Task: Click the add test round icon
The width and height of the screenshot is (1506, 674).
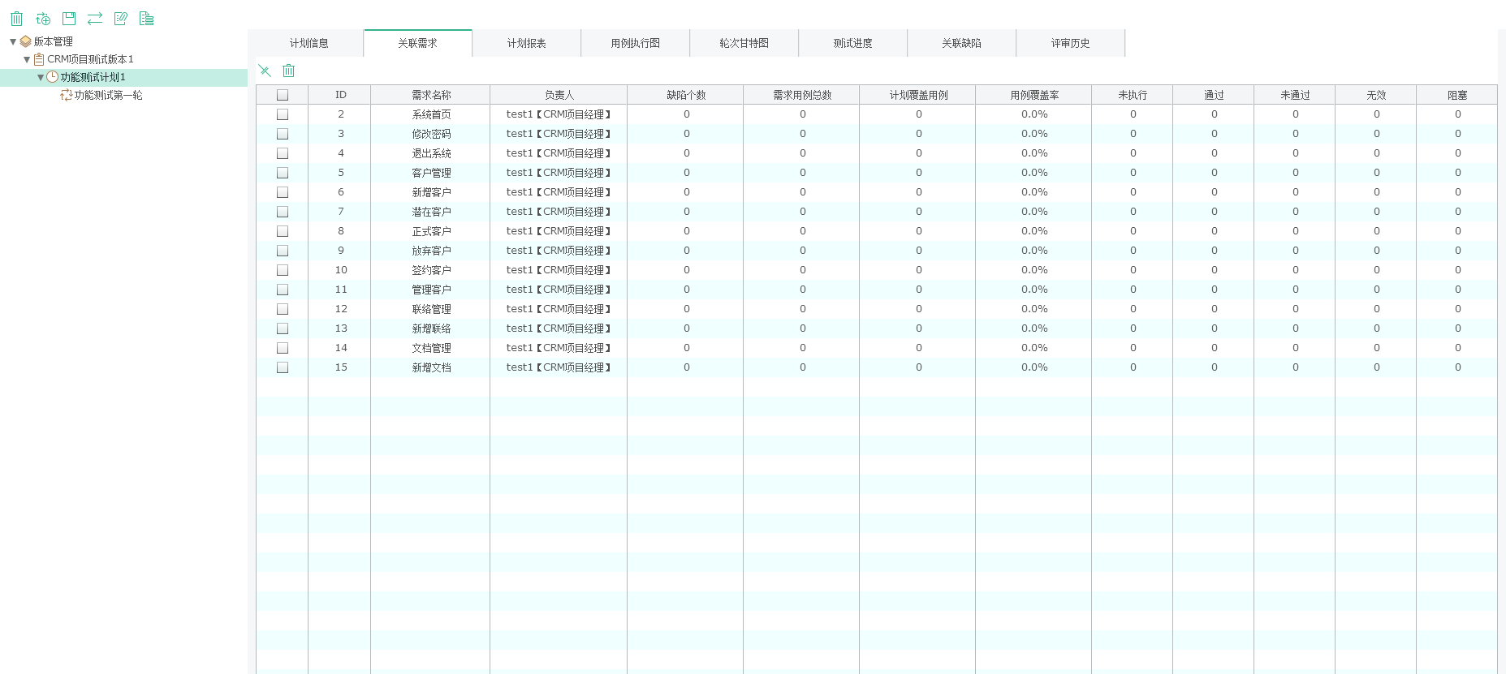Action: [x=43, y=19]
